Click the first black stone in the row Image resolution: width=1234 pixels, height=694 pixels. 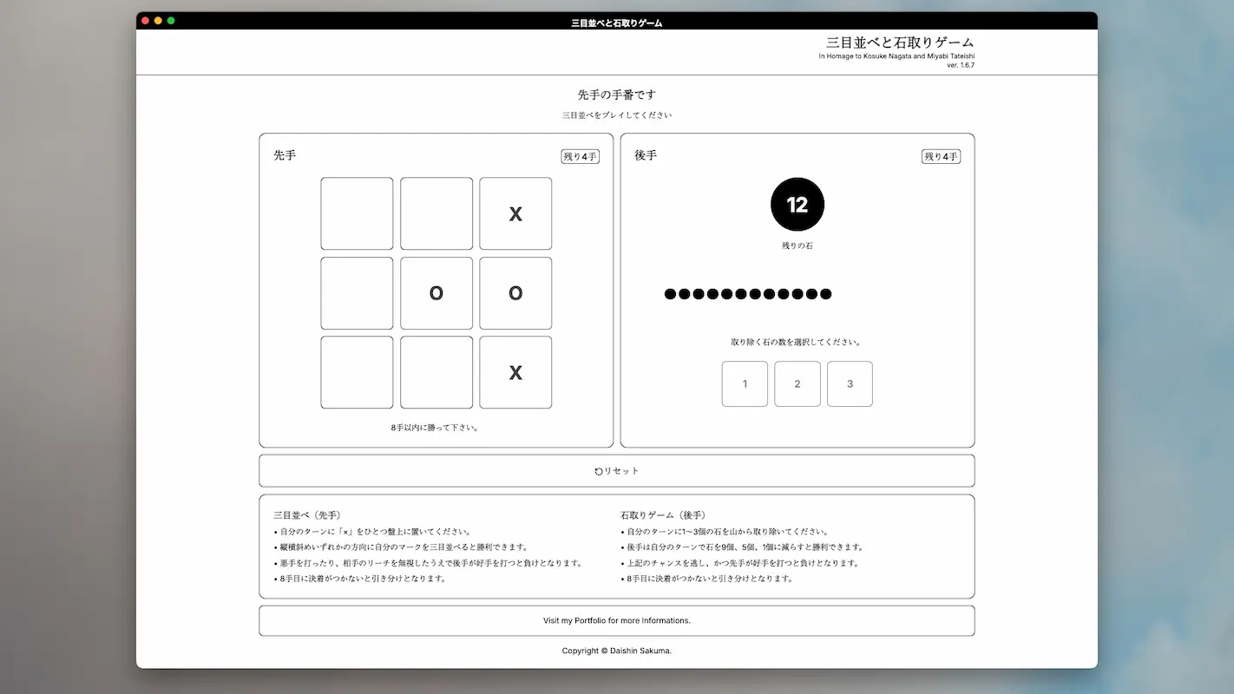click(x=669, y=293)
